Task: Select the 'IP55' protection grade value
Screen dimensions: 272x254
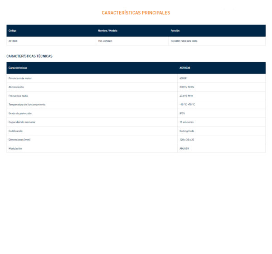Action: point(182,113)
